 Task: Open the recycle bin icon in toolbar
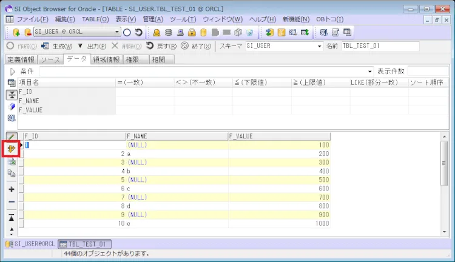[x=250, y=32]
